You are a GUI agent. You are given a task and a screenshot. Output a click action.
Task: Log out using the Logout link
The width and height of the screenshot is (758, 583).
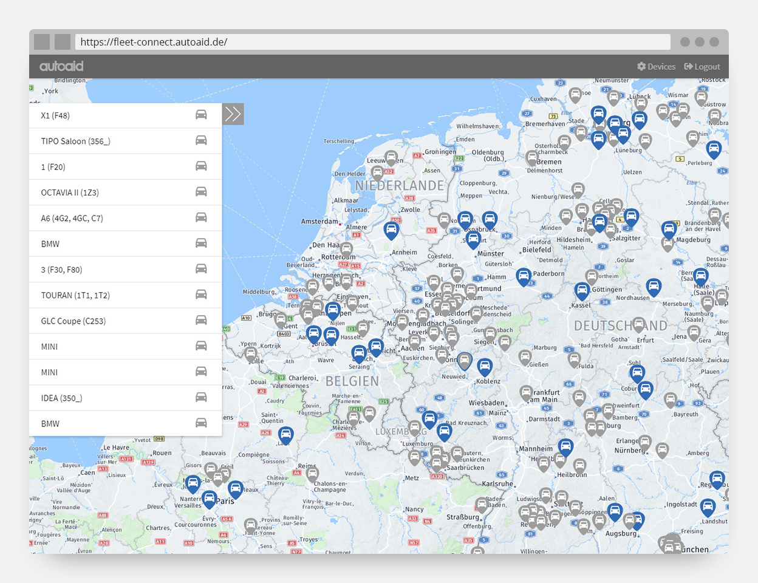tap(702, 67)
